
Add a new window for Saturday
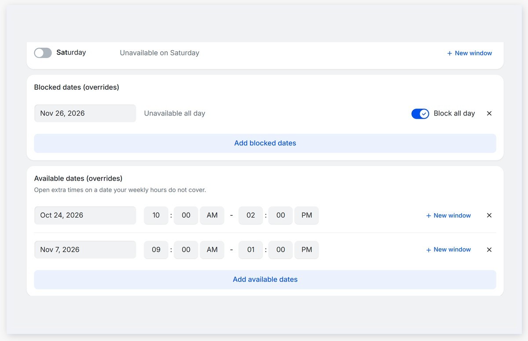[469, 53]
